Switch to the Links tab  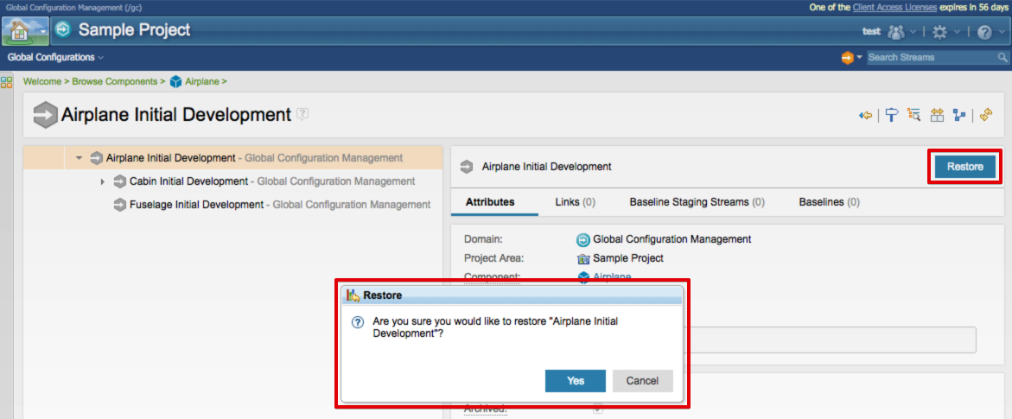575,202
